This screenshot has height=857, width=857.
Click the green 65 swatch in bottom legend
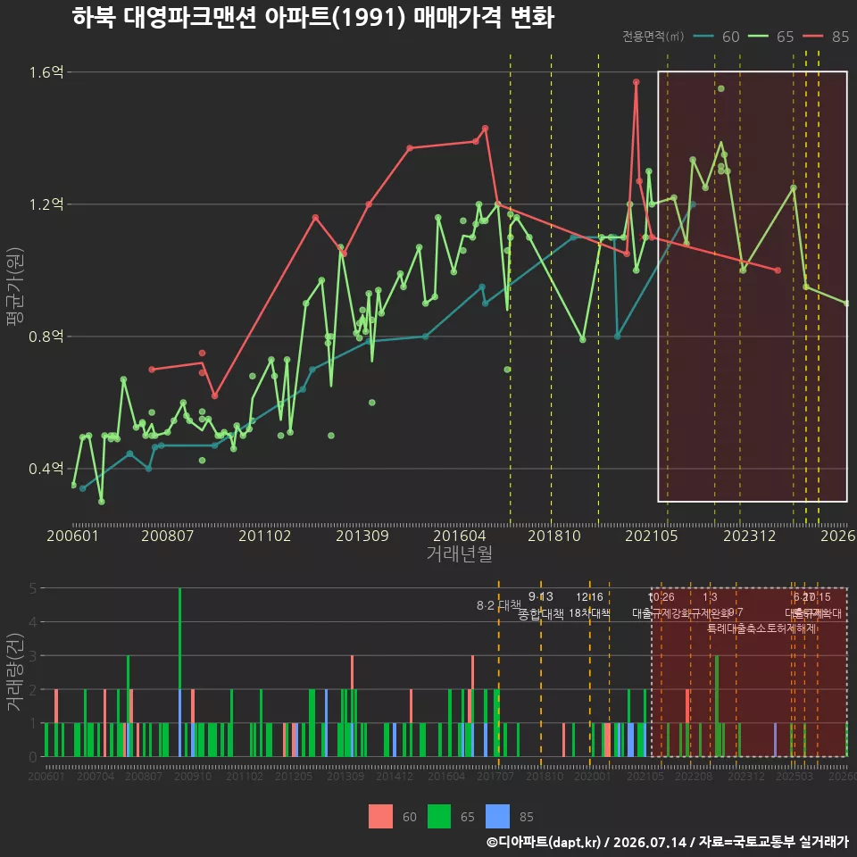[x=439, y=817]
